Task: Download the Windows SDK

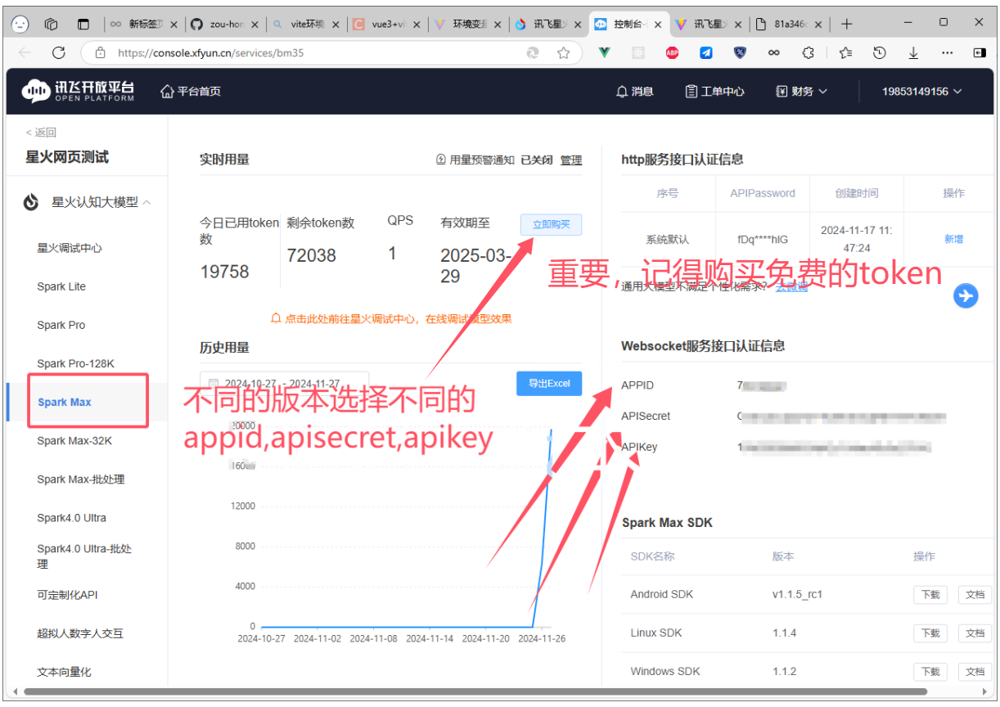Action: coord(930,671)
